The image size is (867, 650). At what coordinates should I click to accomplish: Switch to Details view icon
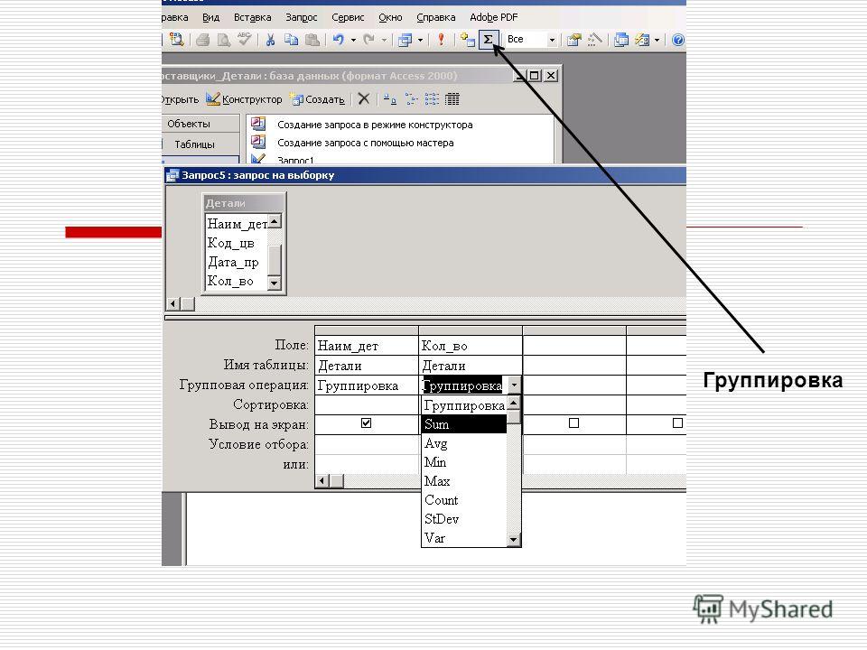click(x=452, y=99)
